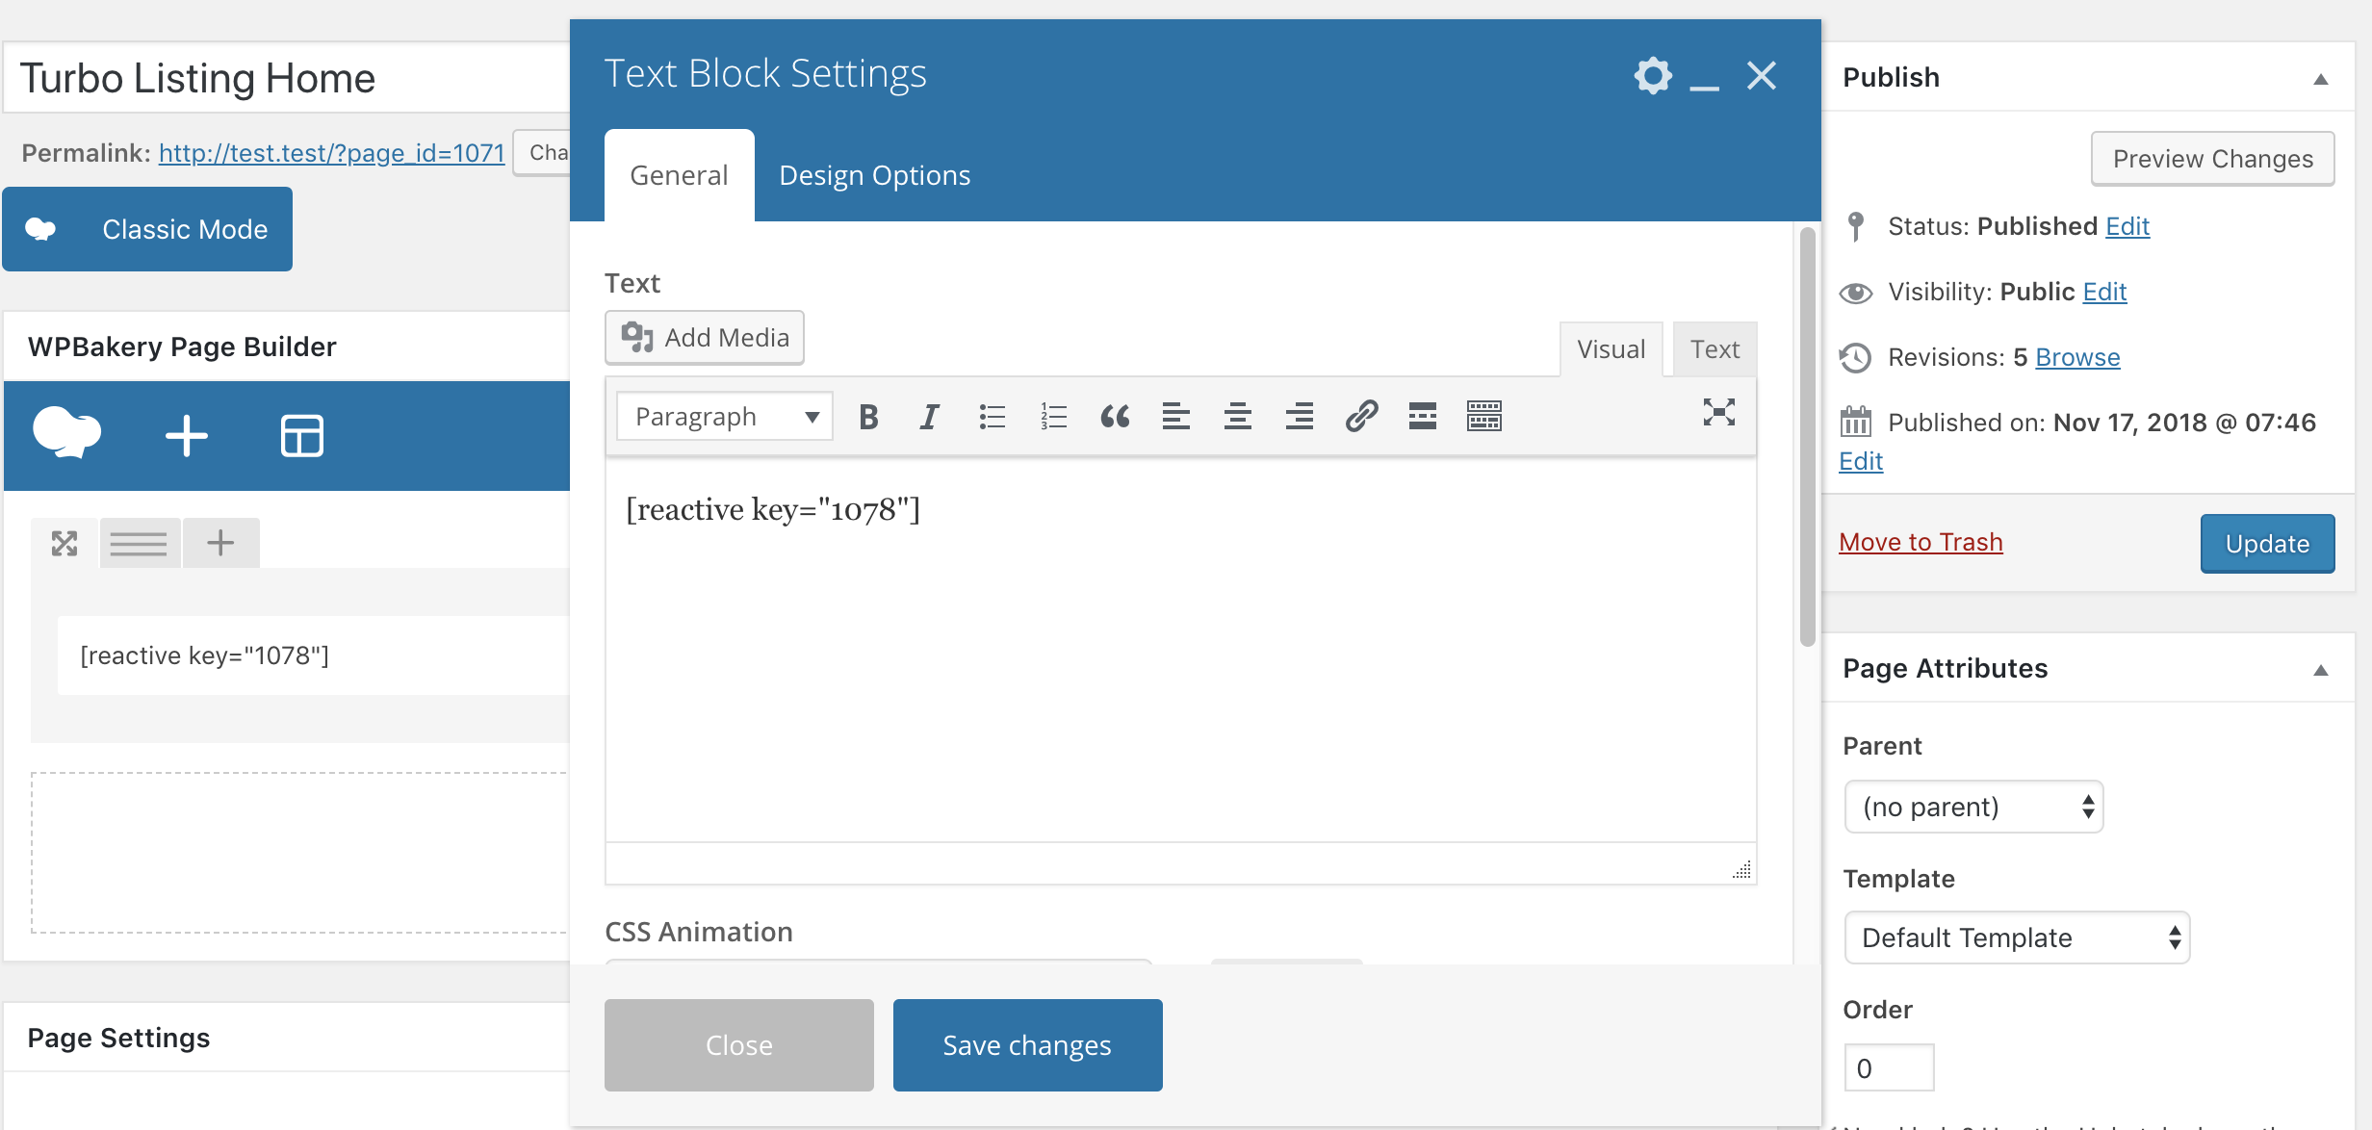Viewport: 2372px width, 1130px height.
Task: Insert a bulleted list
Action: pos(992,417)
